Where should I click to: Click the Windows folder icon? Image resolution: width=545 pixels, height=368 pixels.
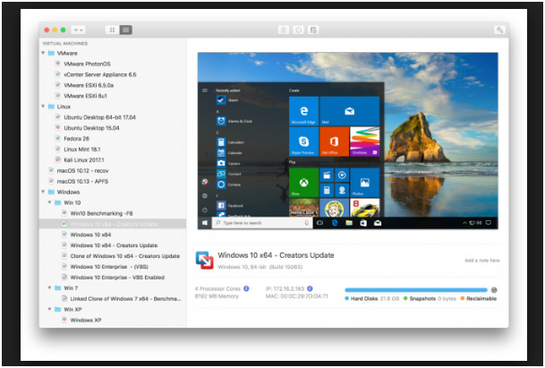point(51,192)
